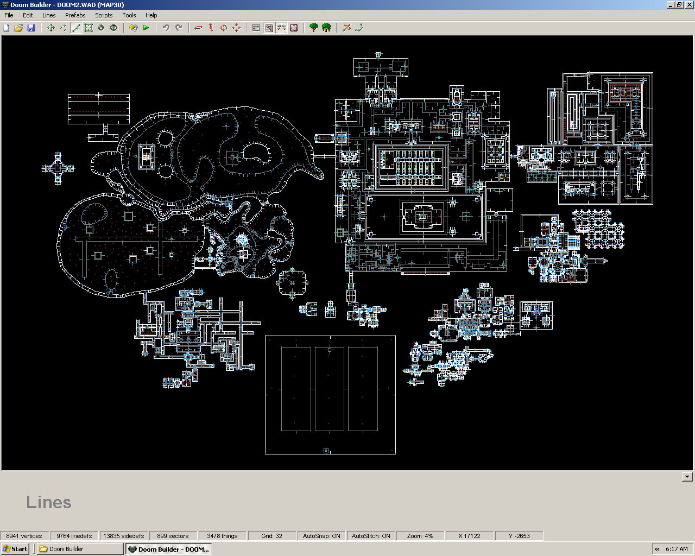This screenshot has width=695, height=556.
Task: Test the map with the green play icon
Action: pyautogui.click(x=146, y=28)
